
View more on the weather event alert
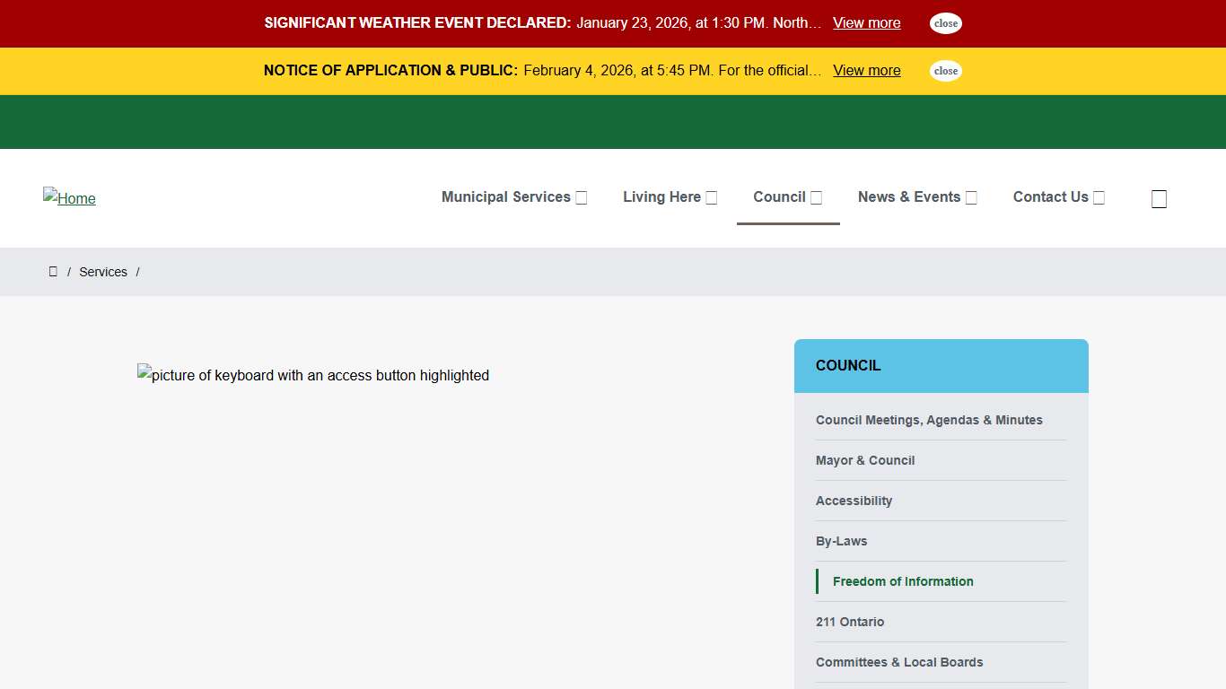pos(866,23)
